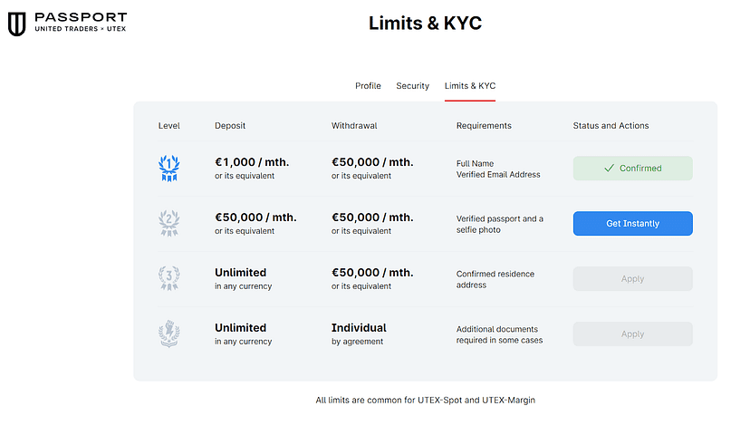Click the Status and Actions column header

pyautogui.click(x=611, y=126)
